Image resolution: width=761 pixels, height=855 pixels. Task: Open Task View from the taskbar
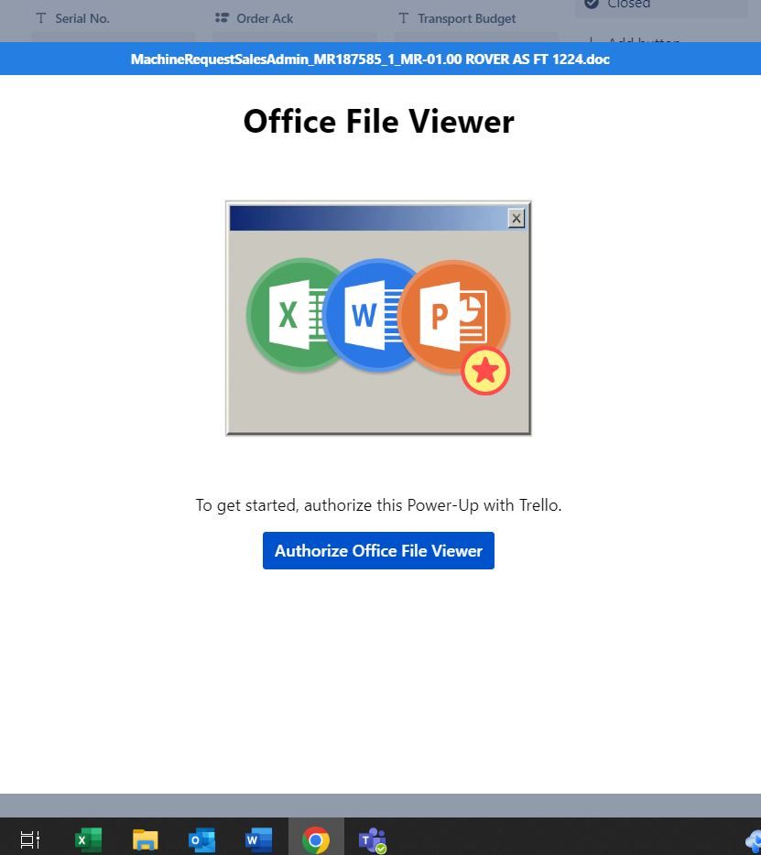tap(30, 839)
